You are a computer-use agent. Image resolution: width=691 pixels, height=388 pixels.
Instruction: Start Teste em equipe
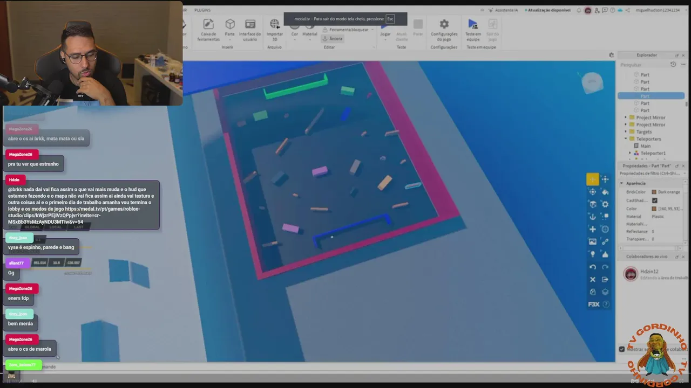[473, 30]
